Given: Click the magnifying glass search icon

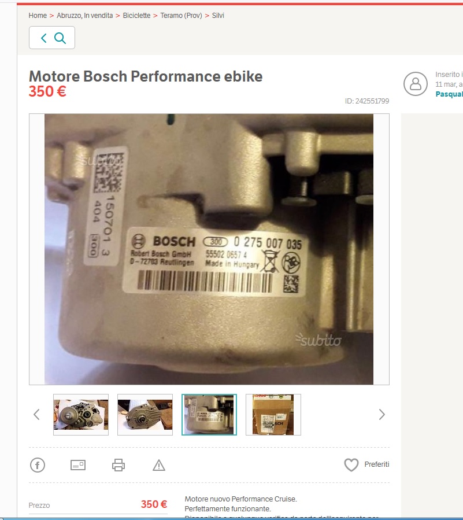Looking at the screenshot, I should 60,38.
